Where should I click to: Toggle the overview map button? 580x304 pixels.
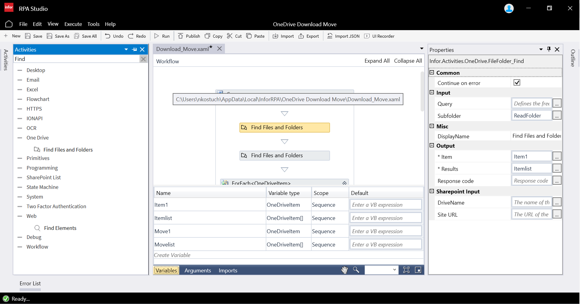[418, 270]
